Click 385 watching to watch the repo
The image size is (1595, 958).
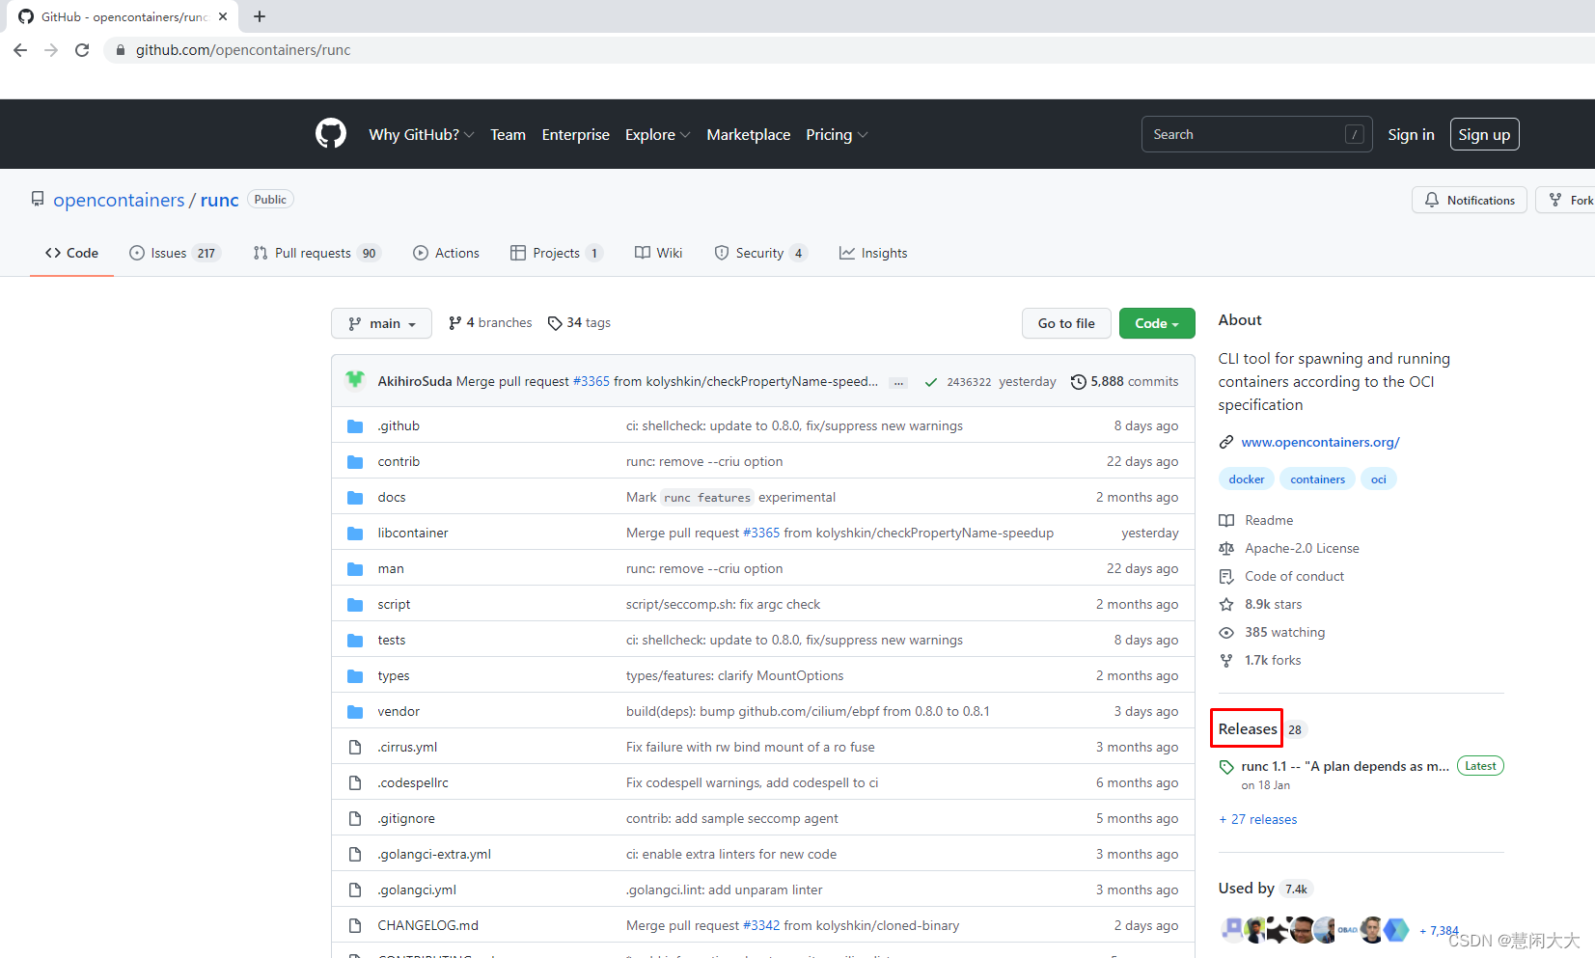[1283, 632]
